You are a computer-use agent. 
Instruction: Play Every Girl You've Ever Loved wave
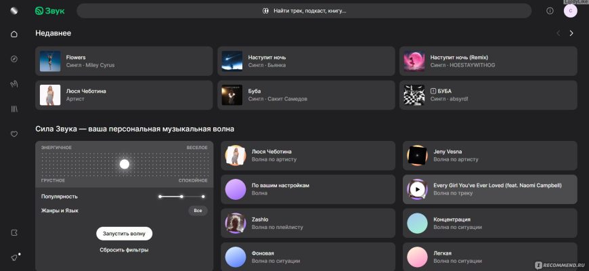417,190
